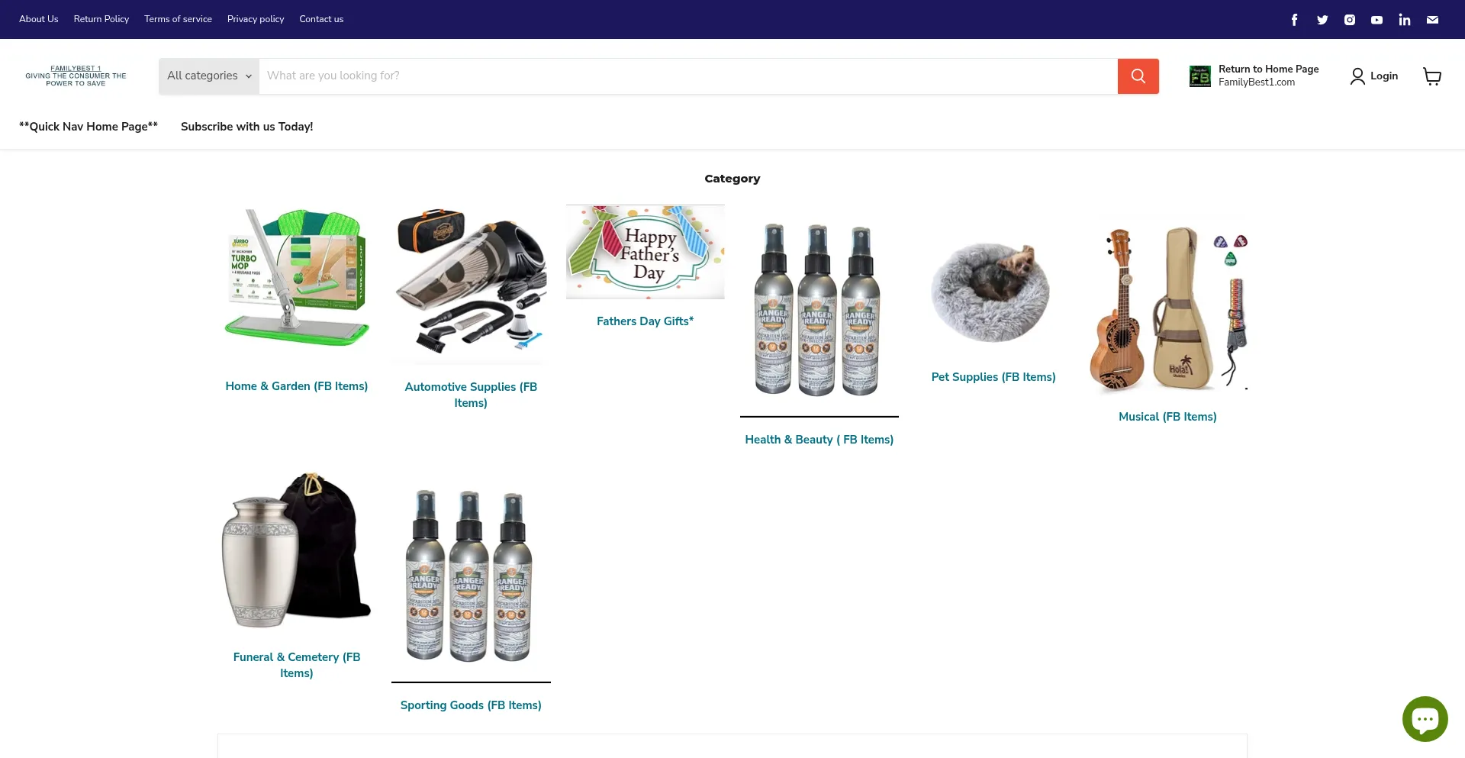Image resolution: width=1465 pixels, height=758 pixels.
Task: Open the shopping cart icon
Action: point(1432,76)
